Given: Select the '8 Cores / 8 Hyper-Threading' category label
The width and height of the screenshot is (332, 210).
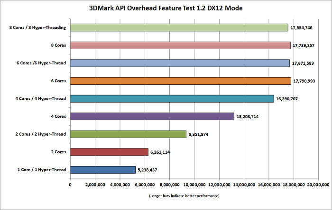Looking at the screenshot, I should click(x=37, y=27).
